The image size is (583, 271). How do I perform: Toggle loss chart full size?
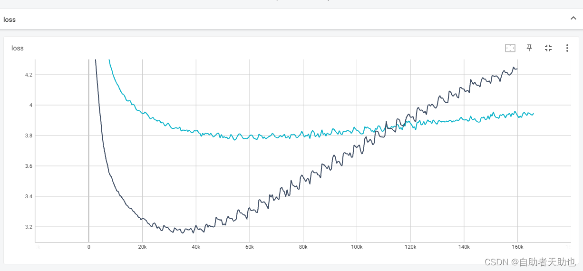(x=548, y=48)
